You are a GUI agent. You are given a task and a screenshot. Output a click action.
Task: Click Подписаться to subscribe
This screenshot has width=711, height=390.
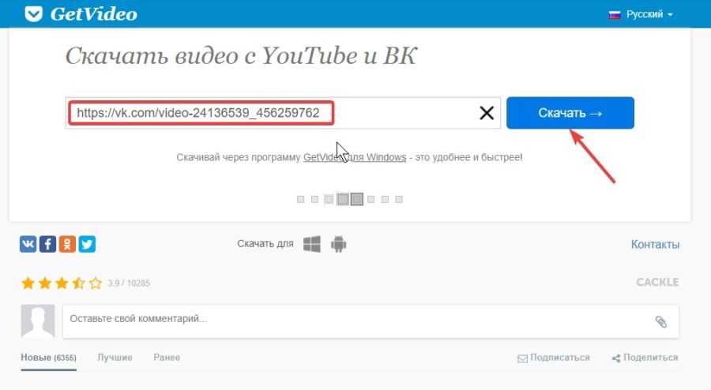[559, 358]
